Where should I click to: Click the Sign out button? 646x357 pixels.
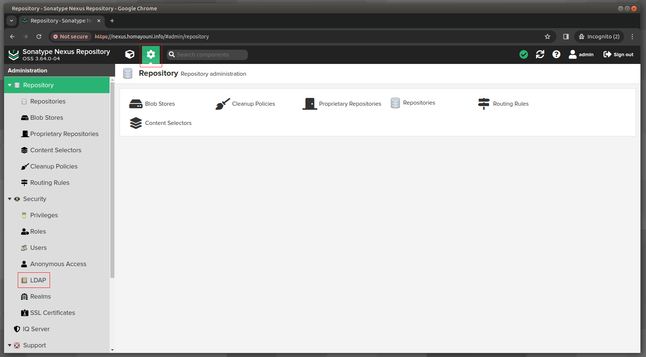618,54
